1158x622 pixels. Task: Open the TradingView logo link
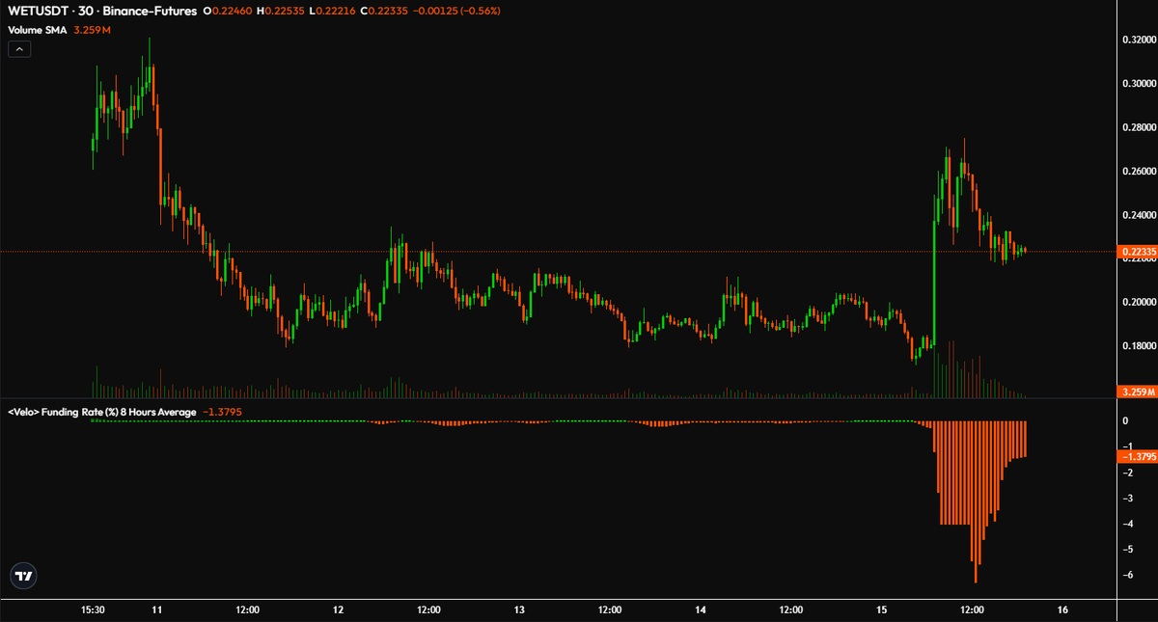pos(24,576)
